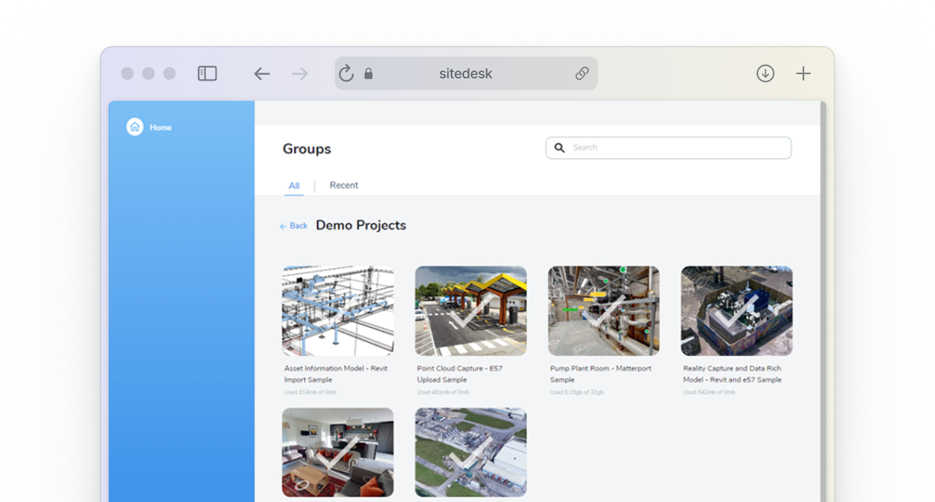Click the padlock icon in address bar

(369, 73)
